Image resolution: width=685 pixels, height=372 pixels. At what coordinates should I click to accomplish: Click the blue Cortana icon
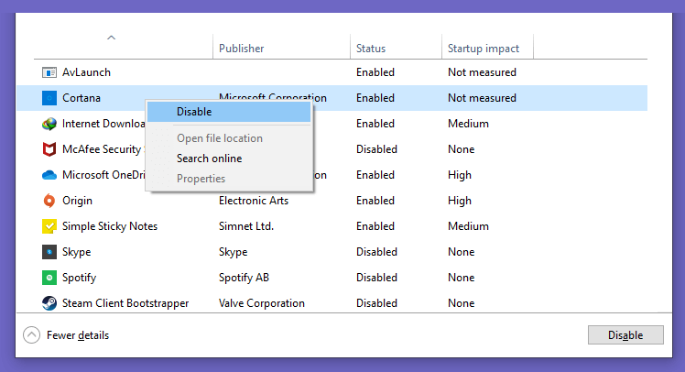pos(49,98)
